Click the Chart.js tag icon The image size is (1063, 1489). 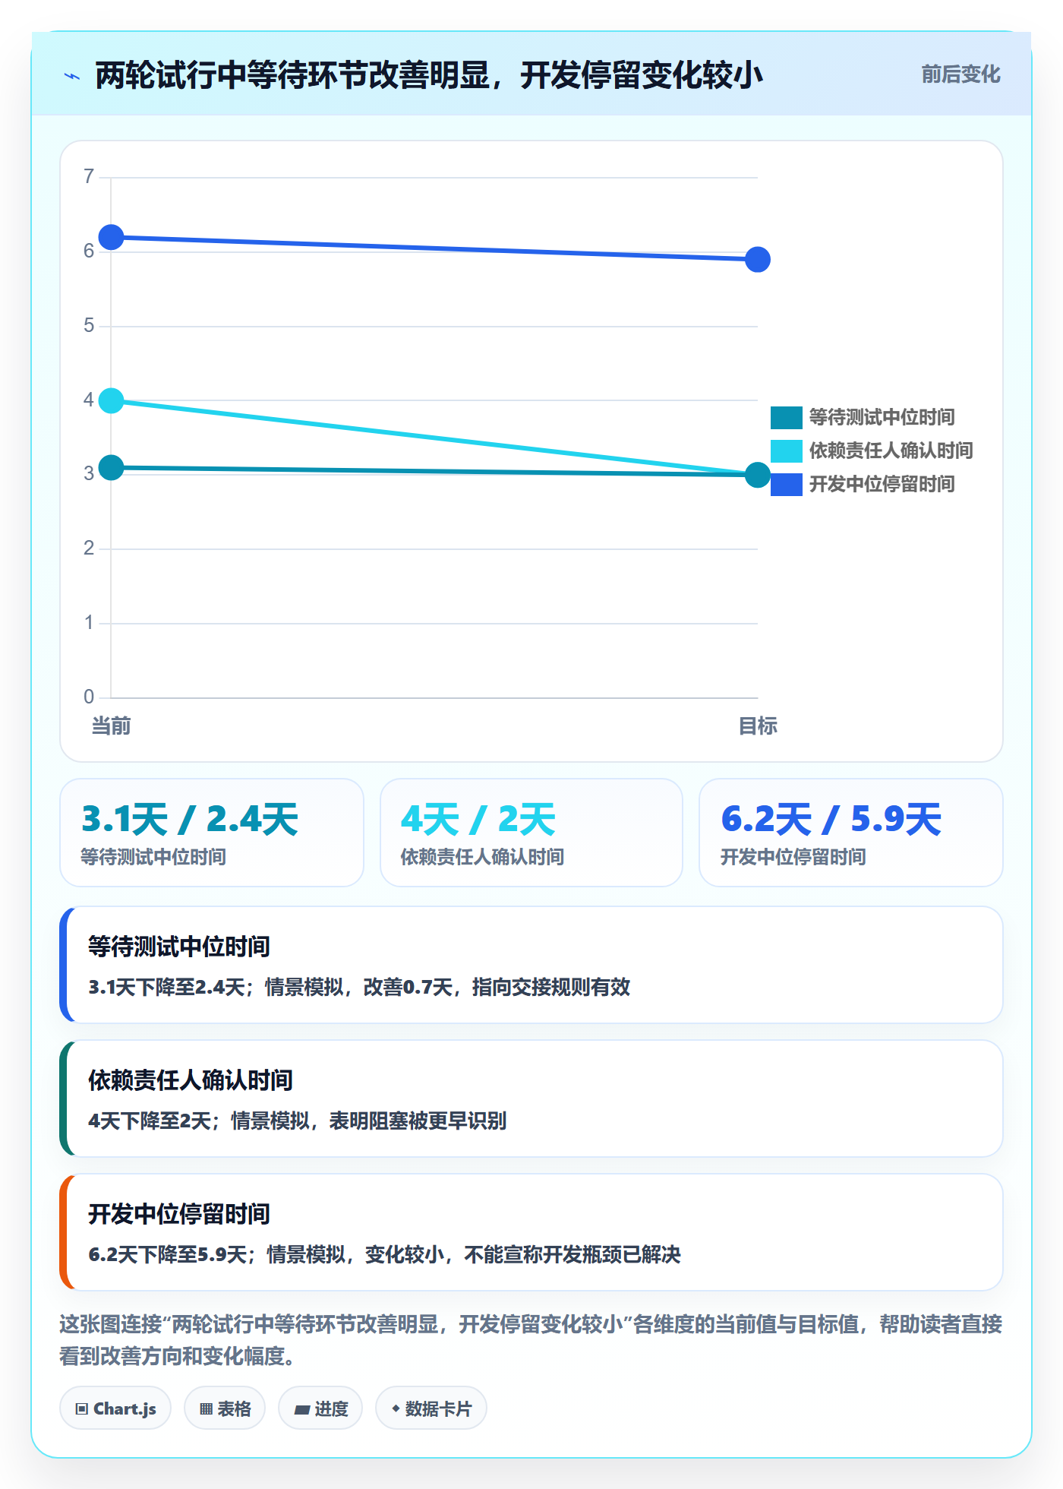pos(82,1409)
